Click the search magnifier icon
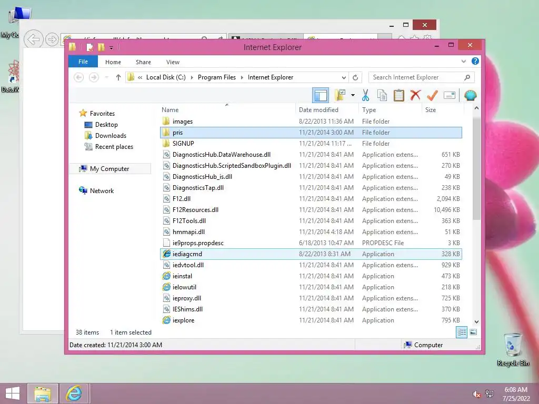Screen dimensions: 539x404 point(467,77)
